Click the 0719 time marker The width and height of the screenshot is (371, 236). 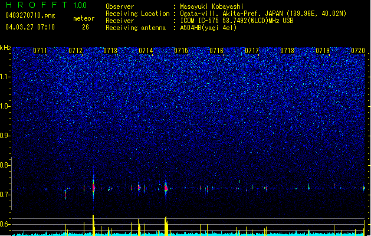(323, 51)
